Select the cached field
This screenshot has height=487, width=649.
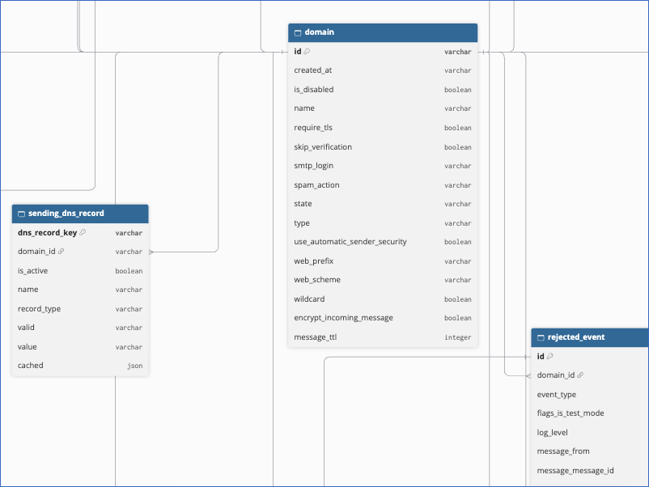80,366
